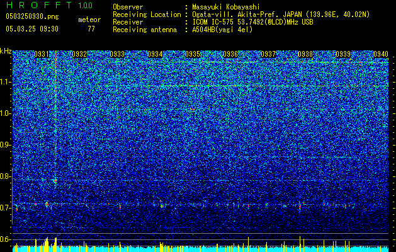The image size is (396, 252).
Task: Click the 0.6 frequency axis tick
Action: click(x=6, y=239)
